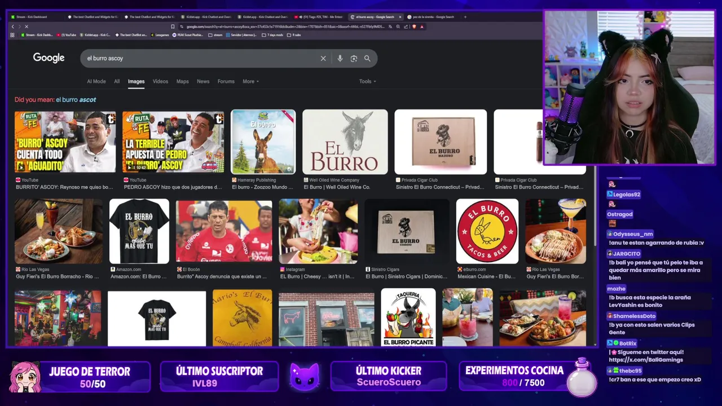Expand the stream bookmarks folder

215,35
